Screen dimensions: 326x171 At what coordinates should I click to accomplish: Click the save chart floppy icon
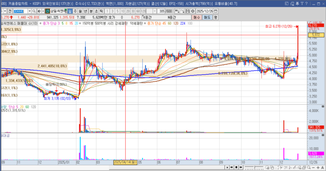188,11
